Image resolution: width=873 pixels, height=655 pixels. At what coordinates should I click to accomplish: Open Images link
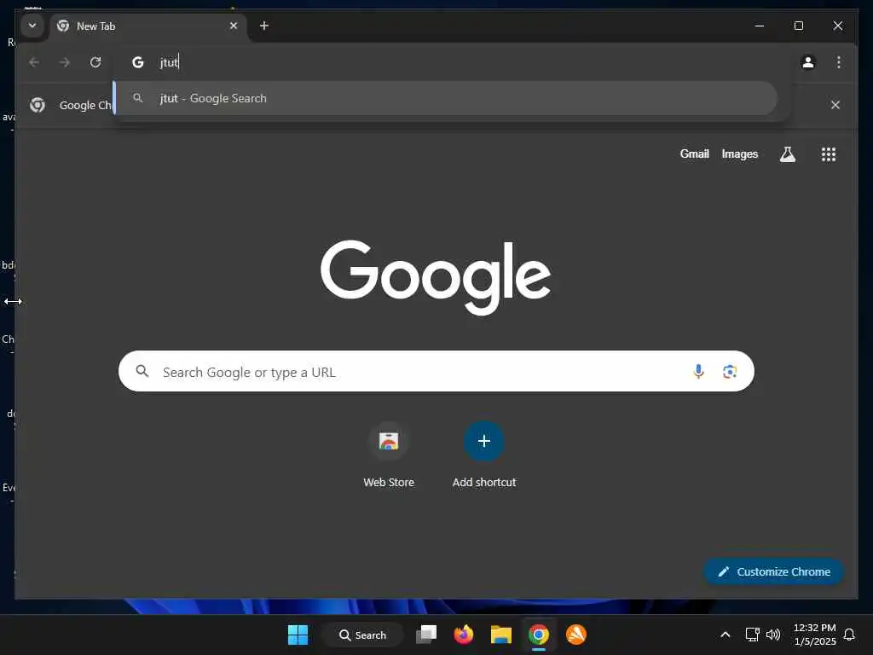pyautogui.click(x=739, y=154)
